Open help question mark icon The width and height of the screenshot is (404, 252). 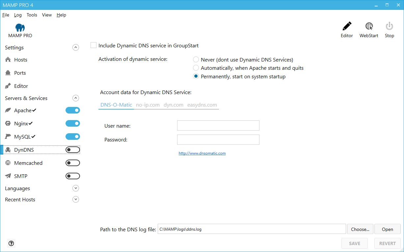[11, 243]
